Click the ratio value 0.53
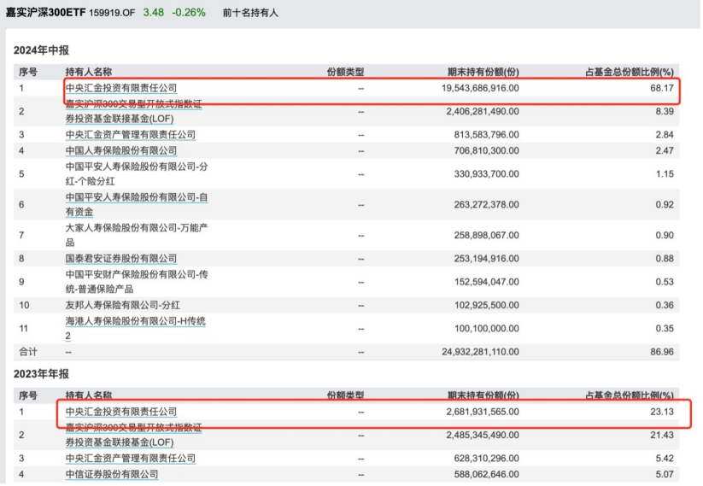Viewport: 703px width, 486px height. tap(665, 282)
